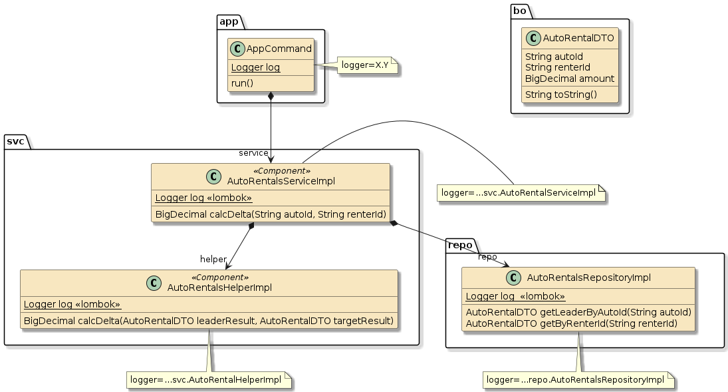This screenshot has height=392, width=728.
Task: Select the repo package tab label
Action: pos(460,245)
